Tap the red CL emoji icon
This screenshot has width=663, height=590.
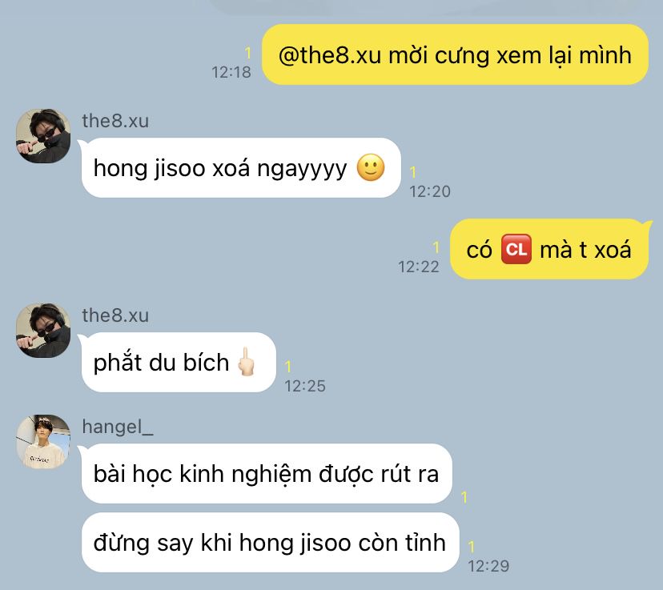click(516, 249)
